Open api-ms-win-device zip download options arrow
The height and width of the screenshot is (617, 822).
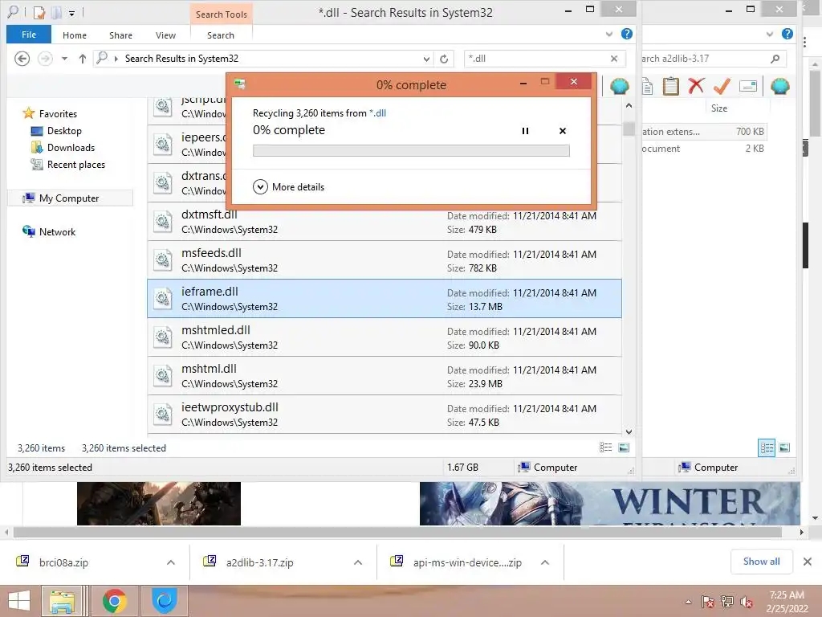[545, 562]
